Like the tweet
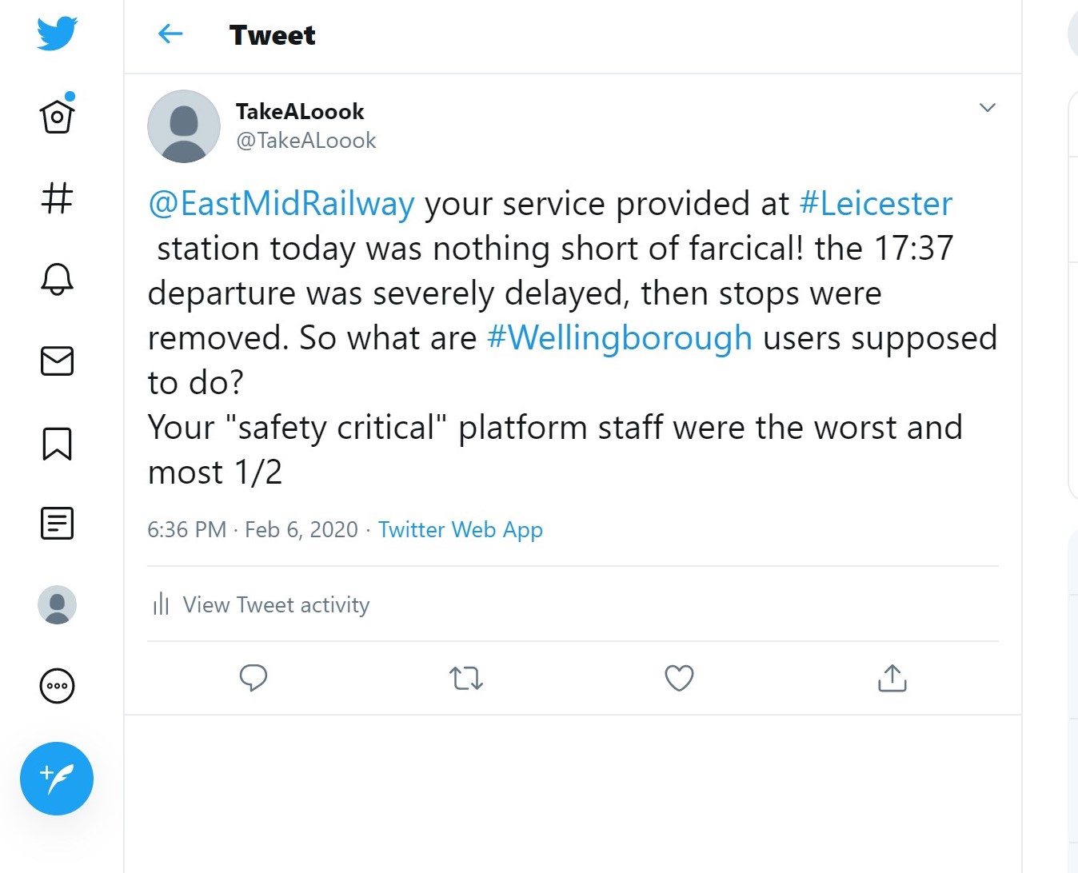1078x873 pixels. click(679, 678)
